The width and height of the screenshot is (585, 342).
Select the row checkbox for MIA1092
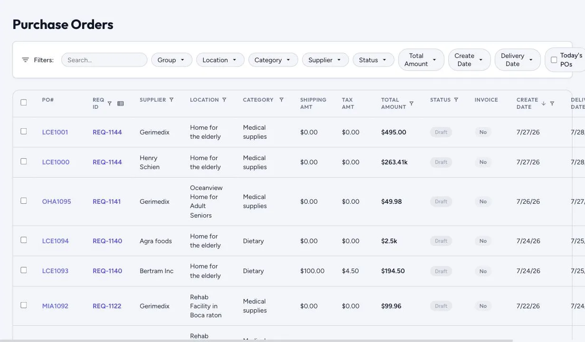pos(24,305)
